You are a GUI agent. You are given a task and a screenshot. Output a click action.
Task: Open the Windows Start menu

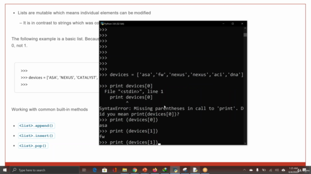5,170
